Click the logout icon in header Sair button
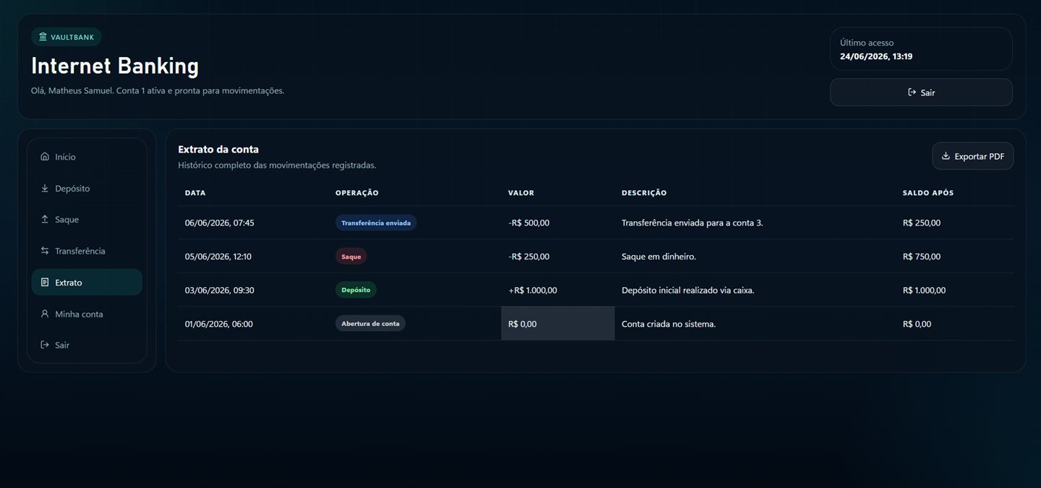 click(x=912, y=93)
